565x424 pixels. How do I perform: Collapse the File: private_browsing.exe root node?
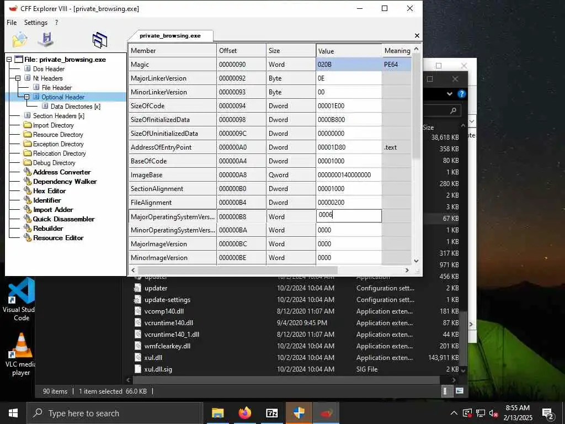point(9,60)
